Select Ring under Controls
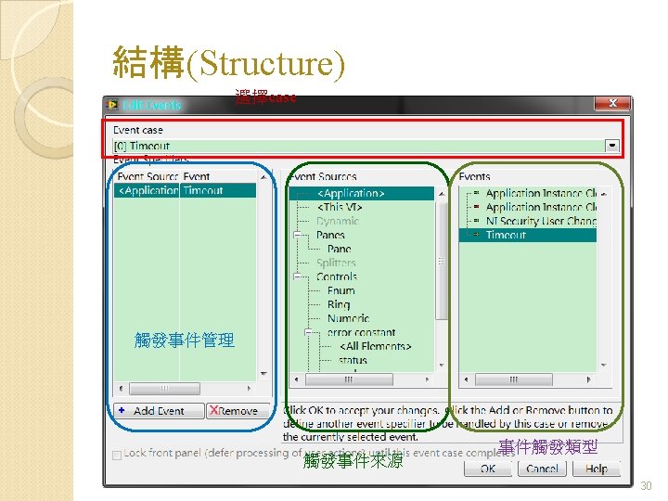Image resolution: width=668 pixels, height=501 pixels. [x=339, y=304]
